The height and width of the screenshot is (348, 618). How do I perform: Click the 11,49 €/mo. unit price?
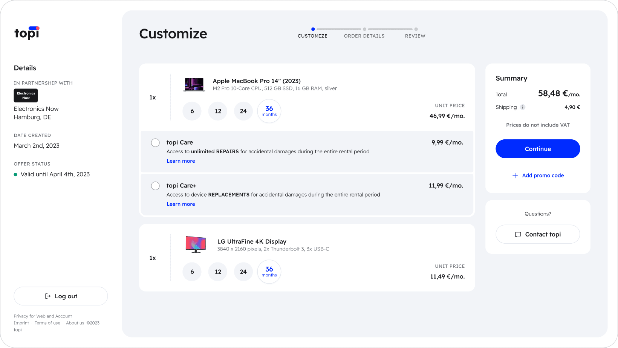448,276
